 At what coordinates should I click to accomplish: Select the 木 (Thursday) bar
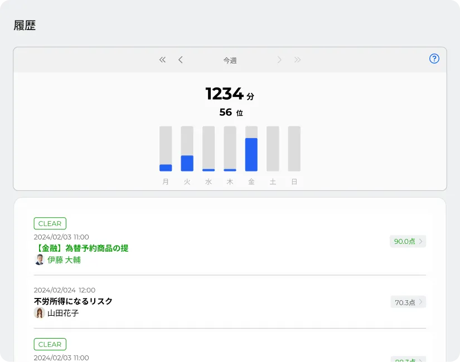pos(230,149)
